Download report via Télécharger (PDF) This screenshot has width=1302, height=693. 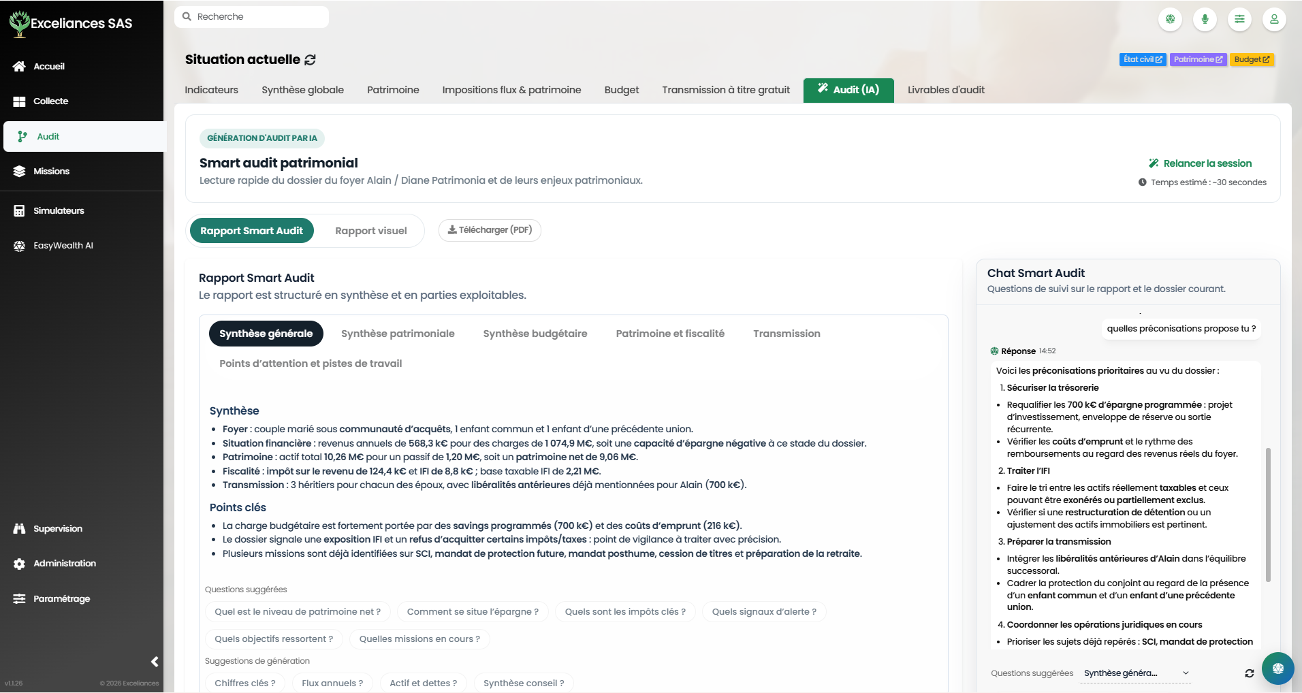490,230
